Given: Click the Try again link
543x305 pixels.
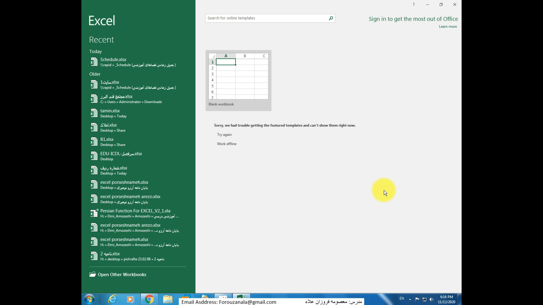Looking at the screenshot, I should [224, 134].
